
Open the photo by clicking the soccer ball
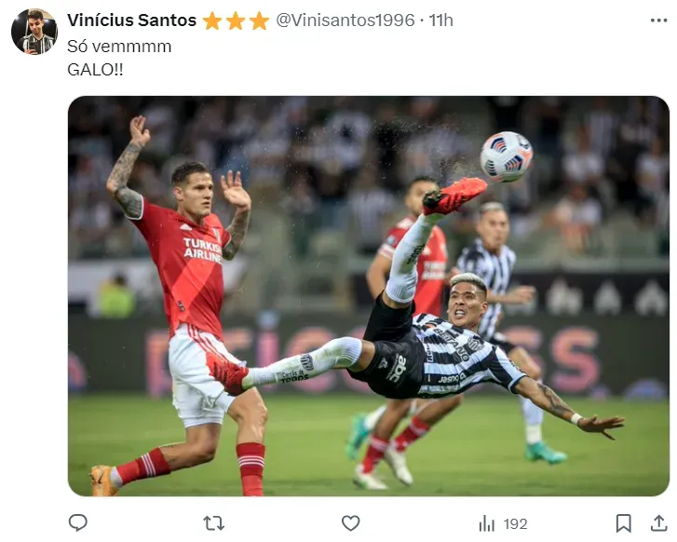507,156
